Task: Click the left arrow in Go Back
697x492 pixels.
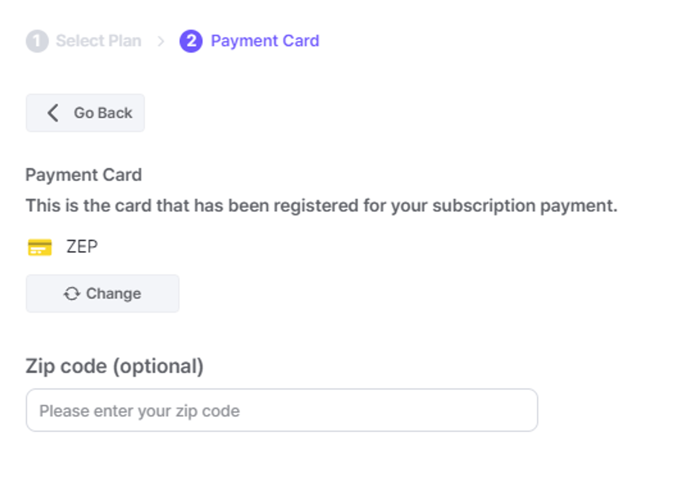Action: pyautogui.click(x=53, y=113)
